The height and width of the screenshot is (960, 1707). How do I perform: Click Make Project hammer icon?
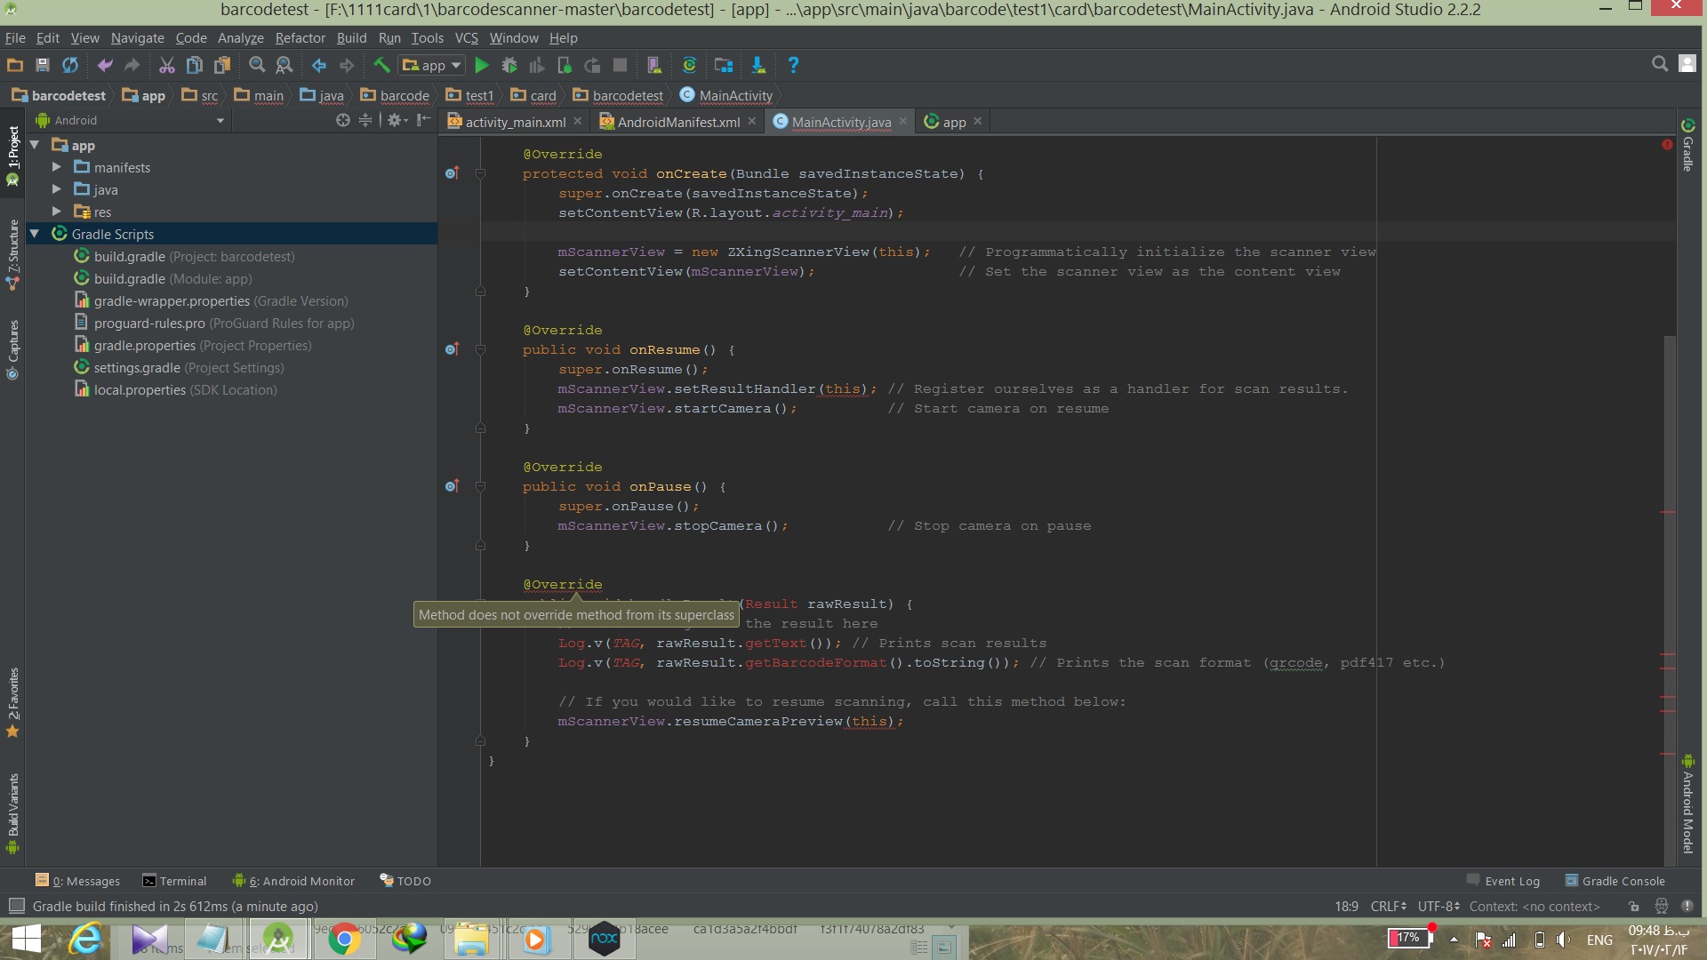[381, 65]
